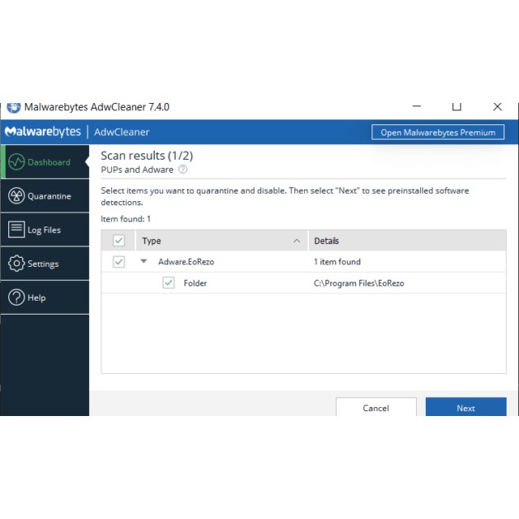Click the C:\Program Files\EoRezo path
519x519 pixels.
359,283
